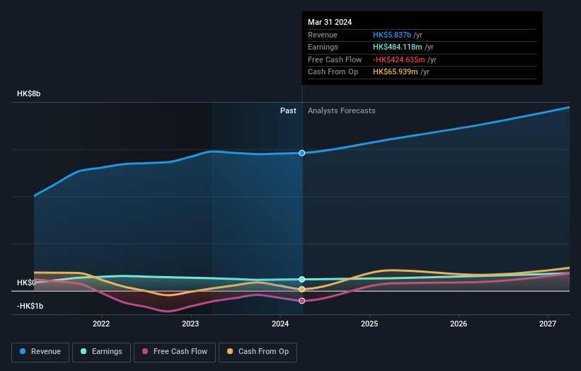This screenshot has height=371, width=581.
Task: Toggle the Free Cash Flow legend button
Action: click(175, 352)
